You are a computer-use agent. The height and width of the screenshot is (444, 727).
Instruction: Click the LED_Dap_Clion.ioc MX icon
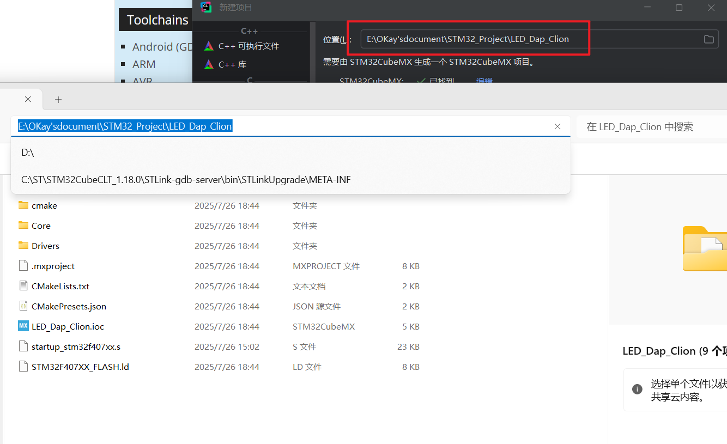[x=23, y=326]
